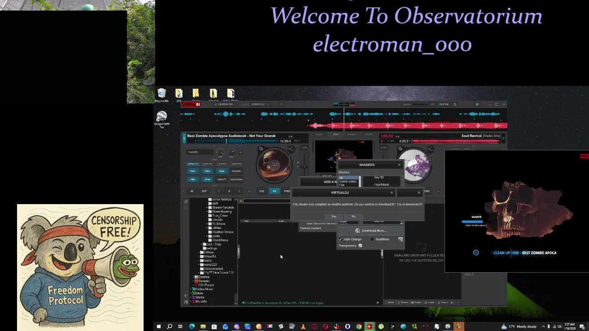Click the IN loop button
This screenshot has width=589, height=331.
[x=192, y=191]
